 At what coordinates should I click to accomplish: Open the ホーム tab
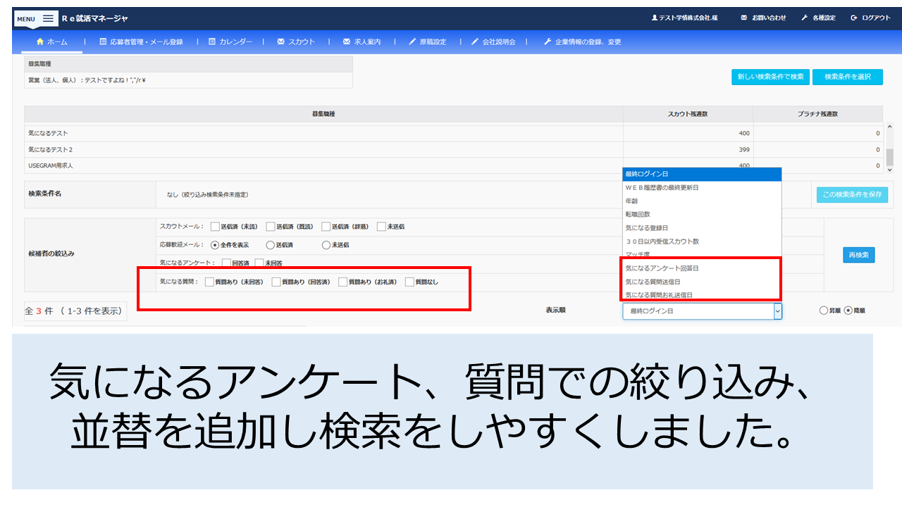52,42
